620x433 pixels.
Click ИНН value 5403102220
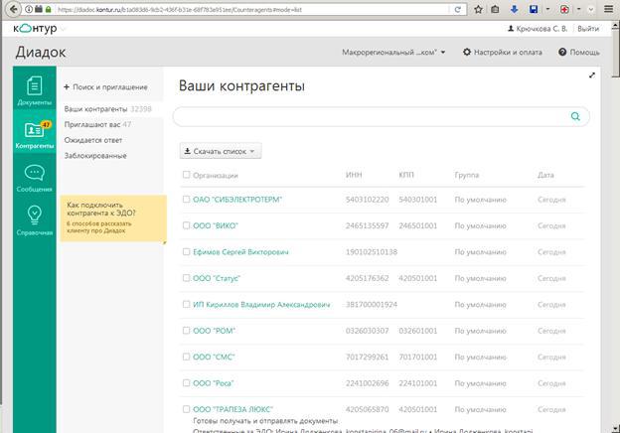pos(367,200)
